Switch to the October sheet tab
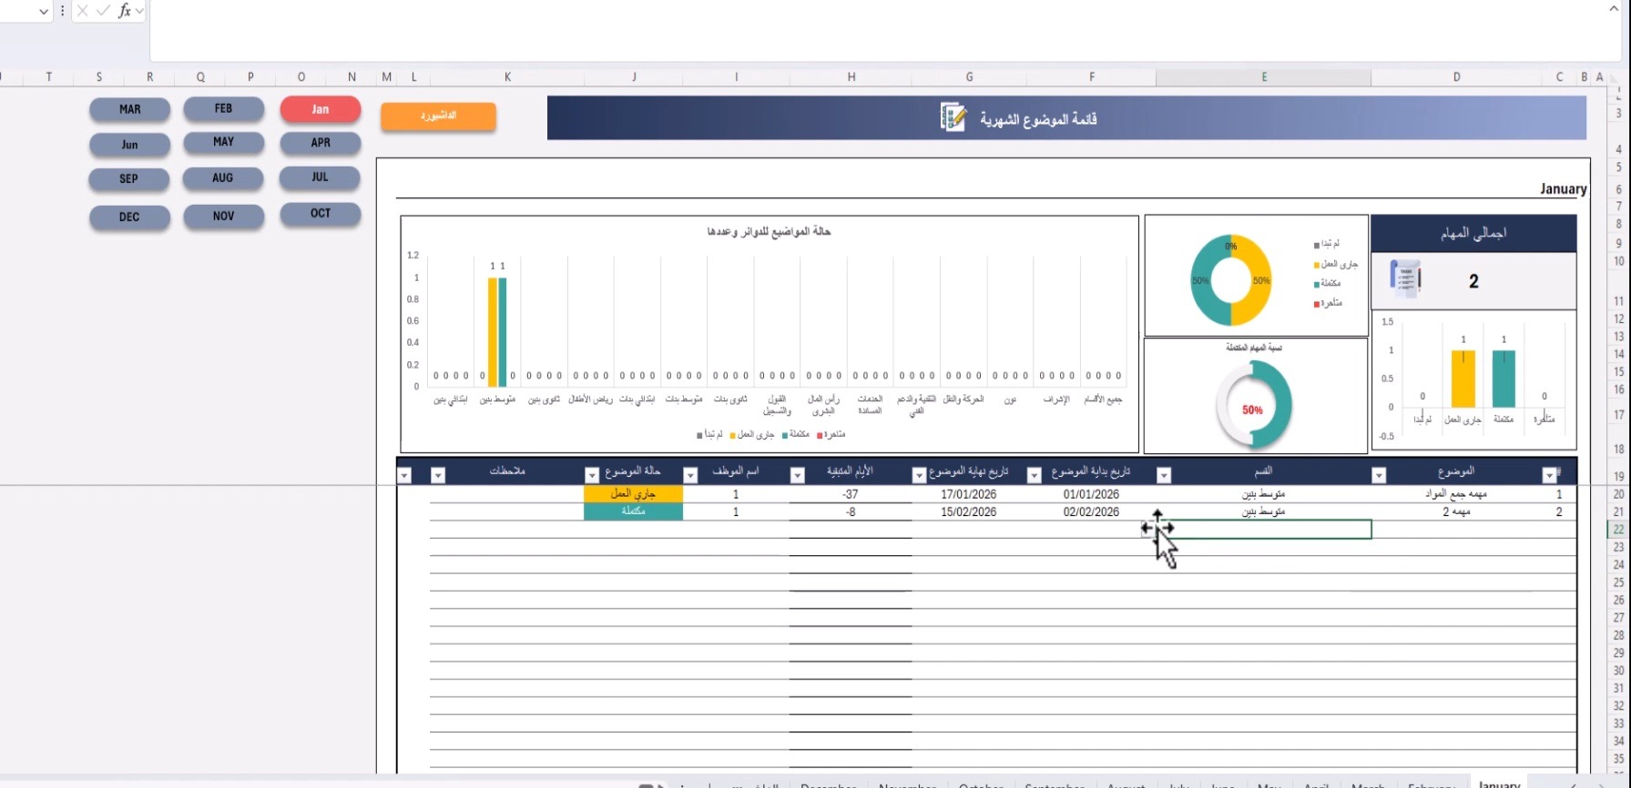 pyautogui.click(x=981, y=783)
